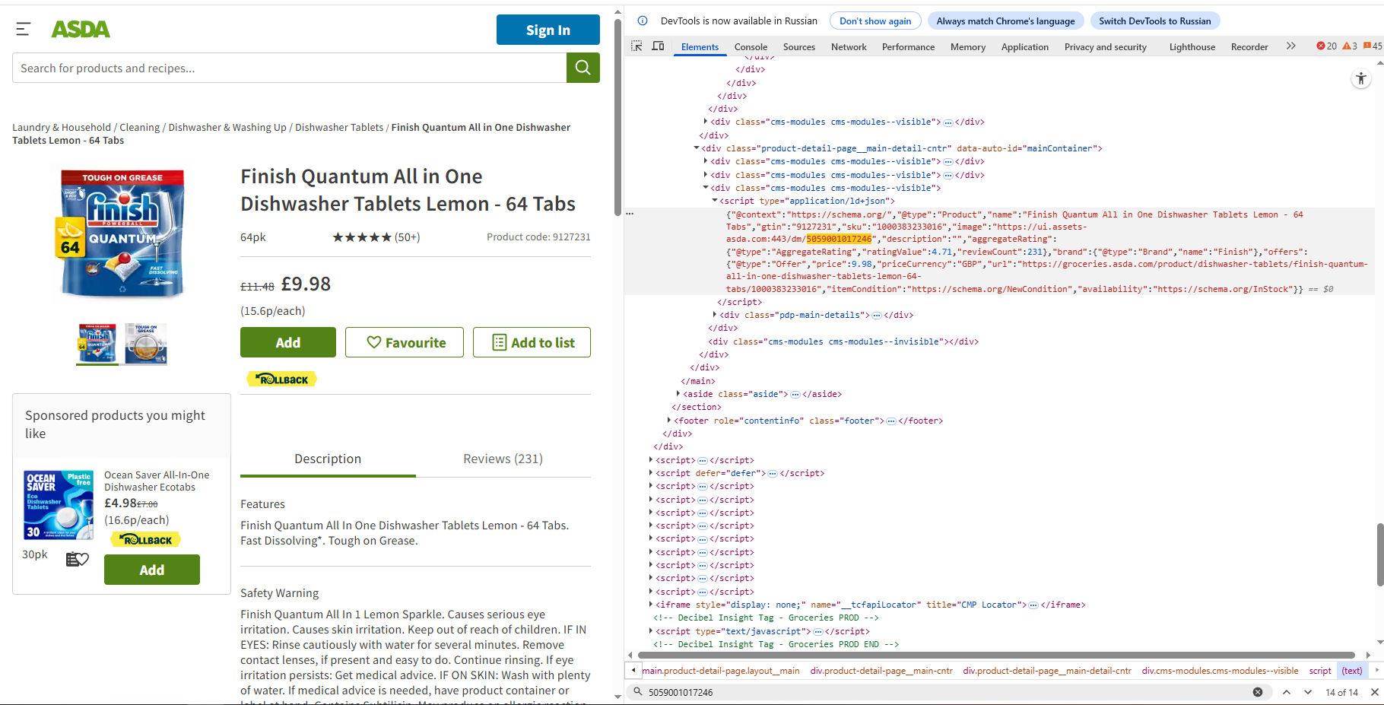Open the Lighthouse tab

pyautogui.click(x=1192, y=47)
